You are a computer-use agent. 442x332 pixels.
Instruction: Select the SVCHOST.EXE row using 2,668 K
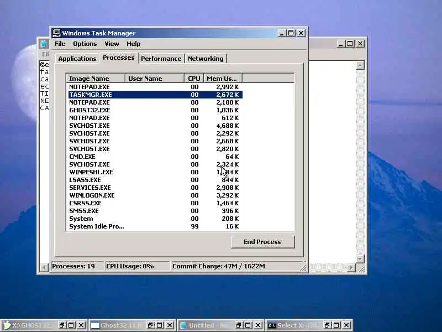click(x=155, y=141)
